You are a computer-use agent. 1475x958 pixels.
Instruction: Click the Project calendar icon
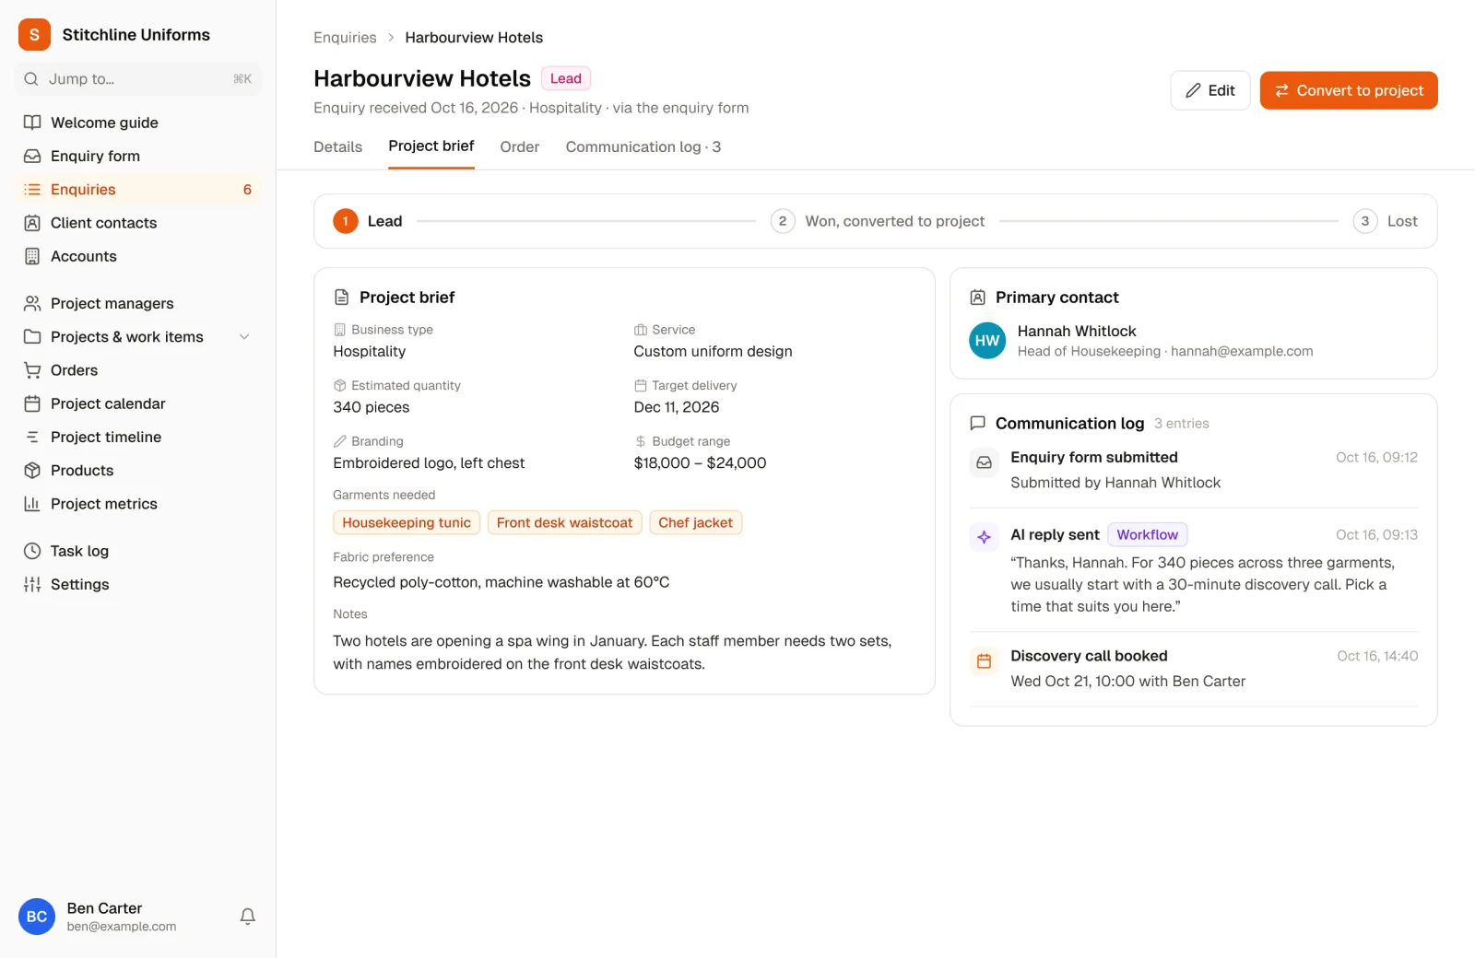pyautogui.click(x=32, y=403)
